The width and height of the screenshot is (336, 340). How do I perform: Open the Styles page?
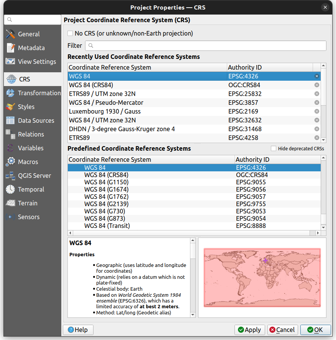pyautogui.click(x=32, y=107)
